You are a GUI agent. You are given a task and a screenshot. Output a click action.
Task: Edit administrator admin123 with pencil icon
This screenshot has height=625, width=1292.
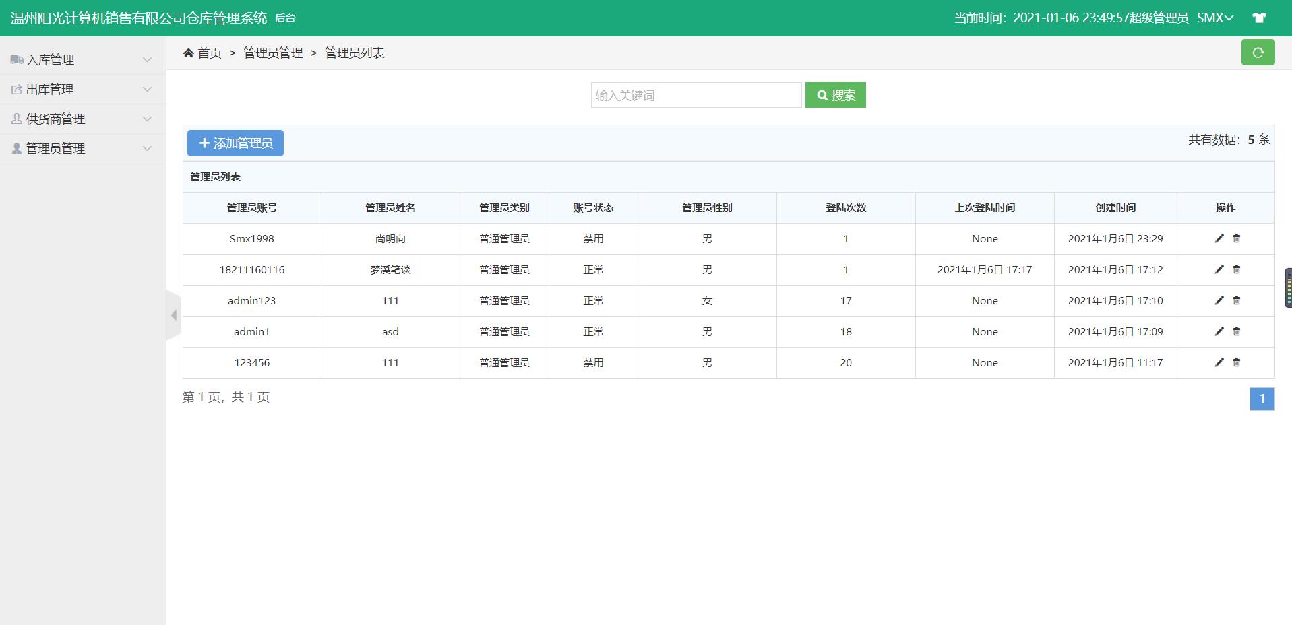pyautogui.click(x=1219, y=300)
